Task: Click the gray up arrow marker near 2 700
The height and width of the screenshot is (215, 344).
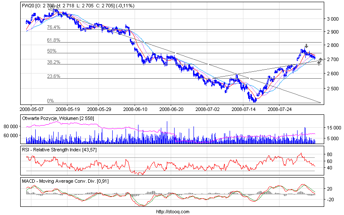Action: 320,59
